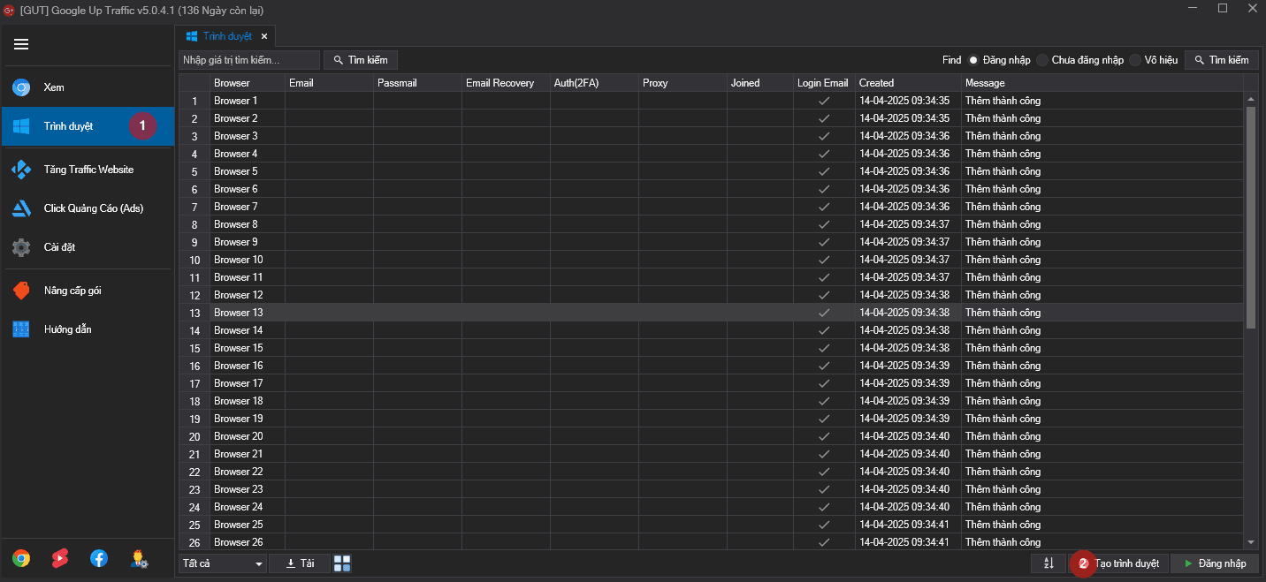Sort by the Email column header
Image resolution: width=1266 pixels, height=582 pixels.
tap(329, 83)
